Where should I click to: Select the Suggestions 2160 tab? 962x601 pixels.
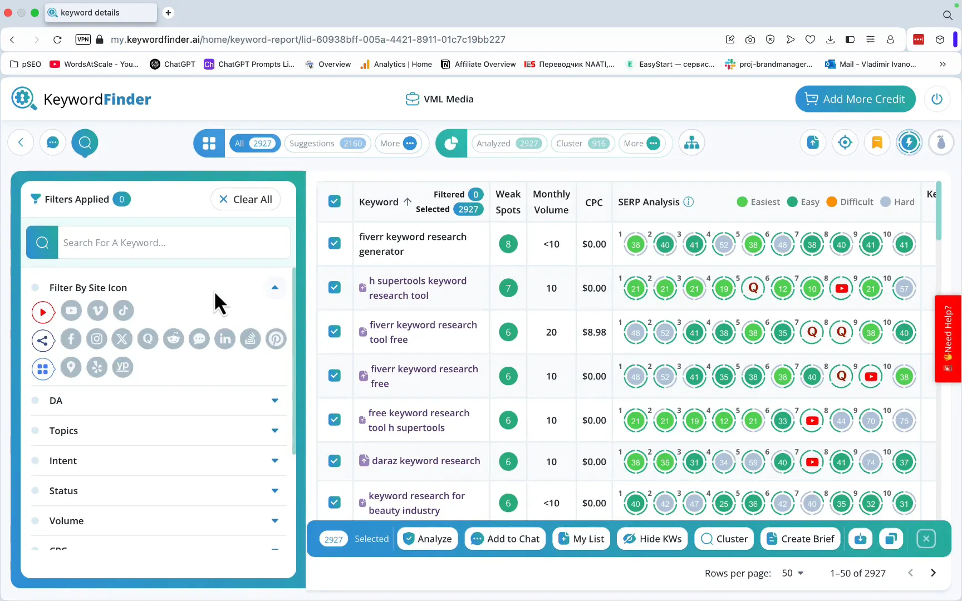[x=327, y=144]
